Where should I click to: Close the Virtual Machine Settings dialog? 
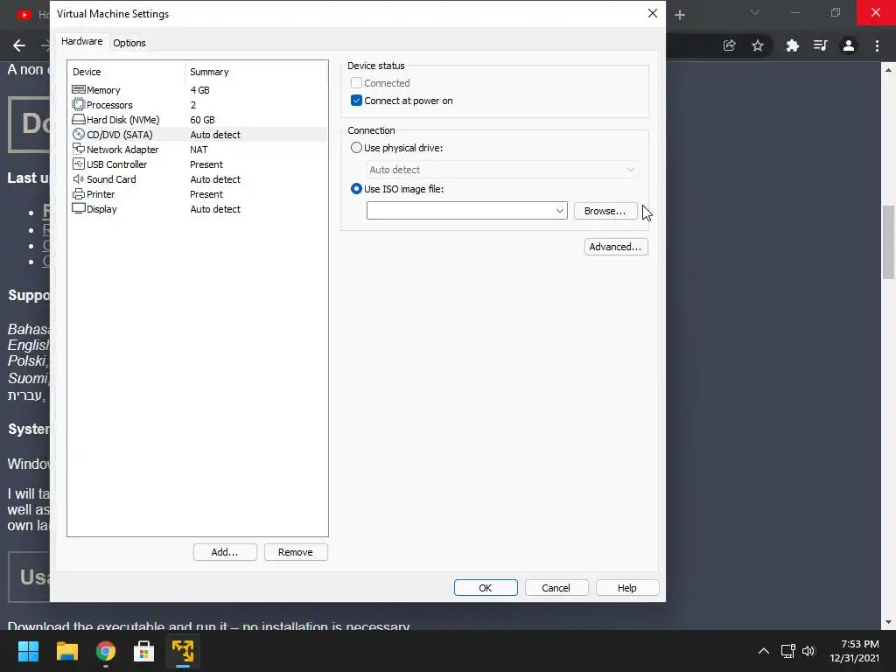pyautogui.click(x=653, y=13)
